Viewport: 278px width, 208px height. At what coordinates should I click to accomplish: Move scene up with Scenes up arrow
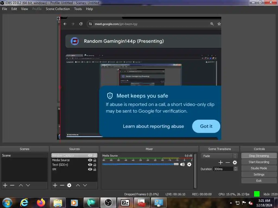click(21, 185)
